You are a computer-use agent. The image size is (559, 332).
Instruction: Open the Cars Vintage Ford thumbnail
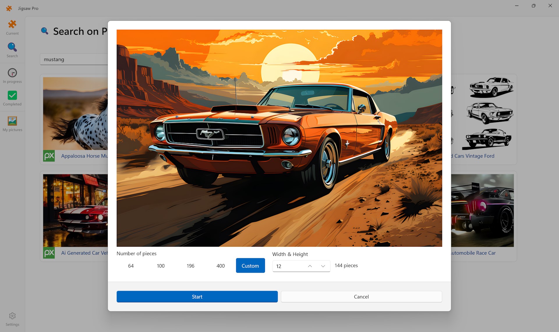(x=483, y=114)
